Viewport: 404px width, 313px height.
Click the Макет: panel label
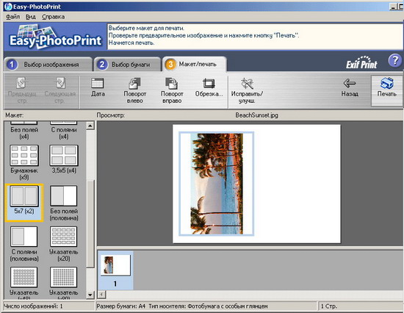pyautogui.click(x=15, y=115)
